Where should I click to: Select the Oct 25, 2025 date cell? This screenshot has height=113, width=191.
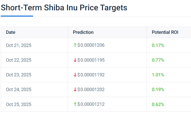click(19, 104)
